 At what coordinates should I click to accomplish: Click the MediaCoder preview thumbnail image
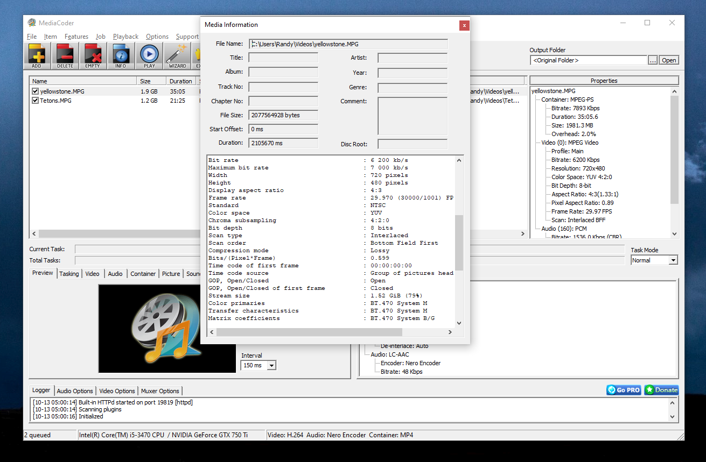[x=167, y=329]
